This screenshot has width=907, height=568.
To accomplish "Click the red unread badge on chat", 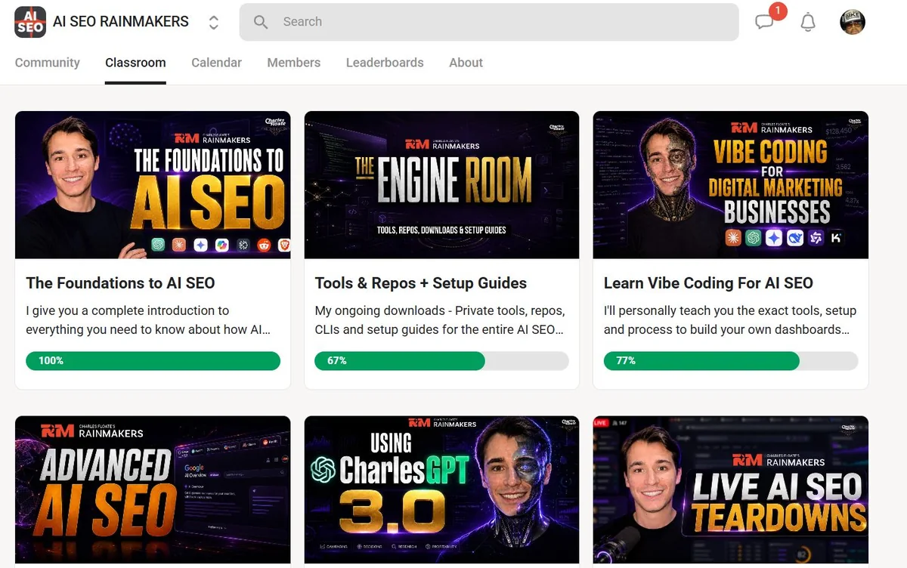I will (778, 11).
